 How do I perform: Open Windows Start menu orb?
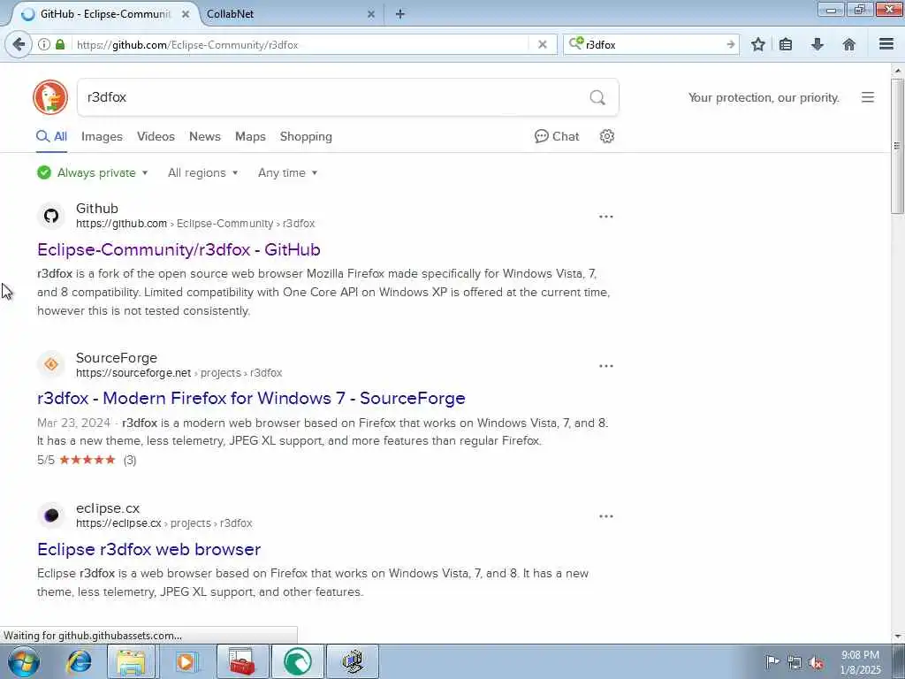(24, 661)
